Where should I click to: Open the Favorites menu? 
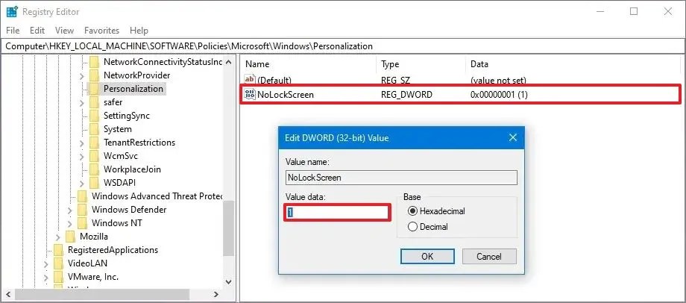pos(101,30)
